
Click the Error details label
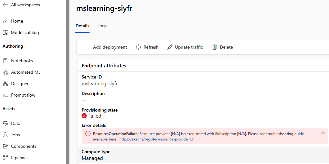coord(94,125)
